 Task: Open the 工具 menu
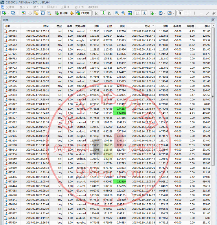point(65,7)
